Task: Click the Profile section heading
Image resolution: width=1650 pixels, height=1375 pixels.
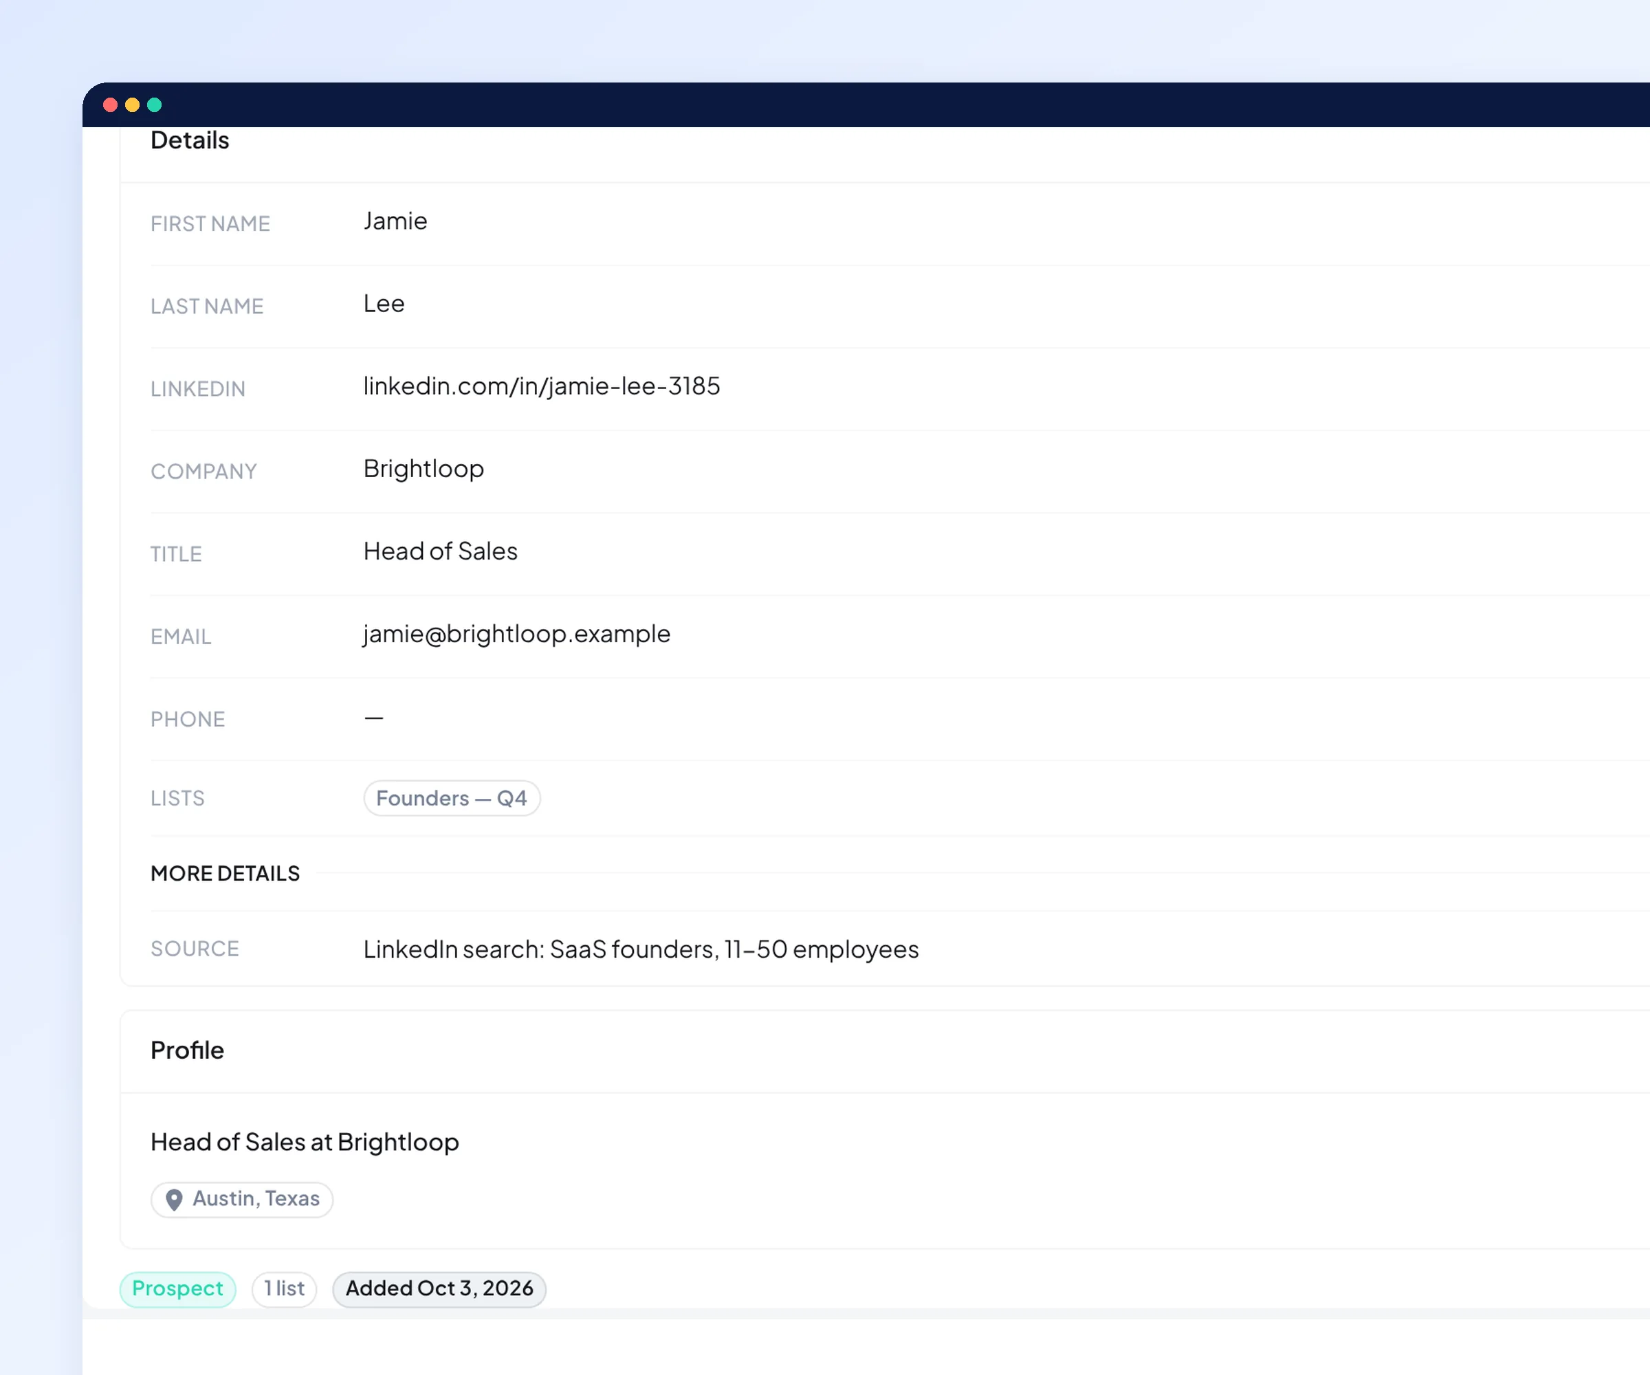Action: (x=187, y=1051)
